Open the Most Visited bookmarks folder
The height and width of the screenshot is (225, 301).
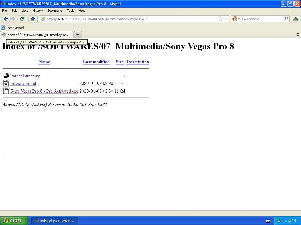(x=13, y=28)
